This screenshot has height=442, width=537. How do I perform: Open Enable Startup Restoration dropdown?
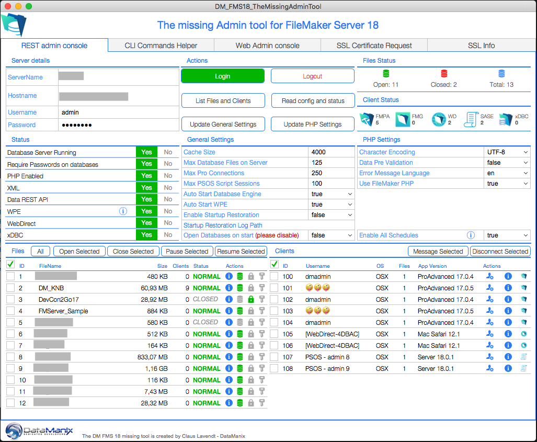coord(331,215)
